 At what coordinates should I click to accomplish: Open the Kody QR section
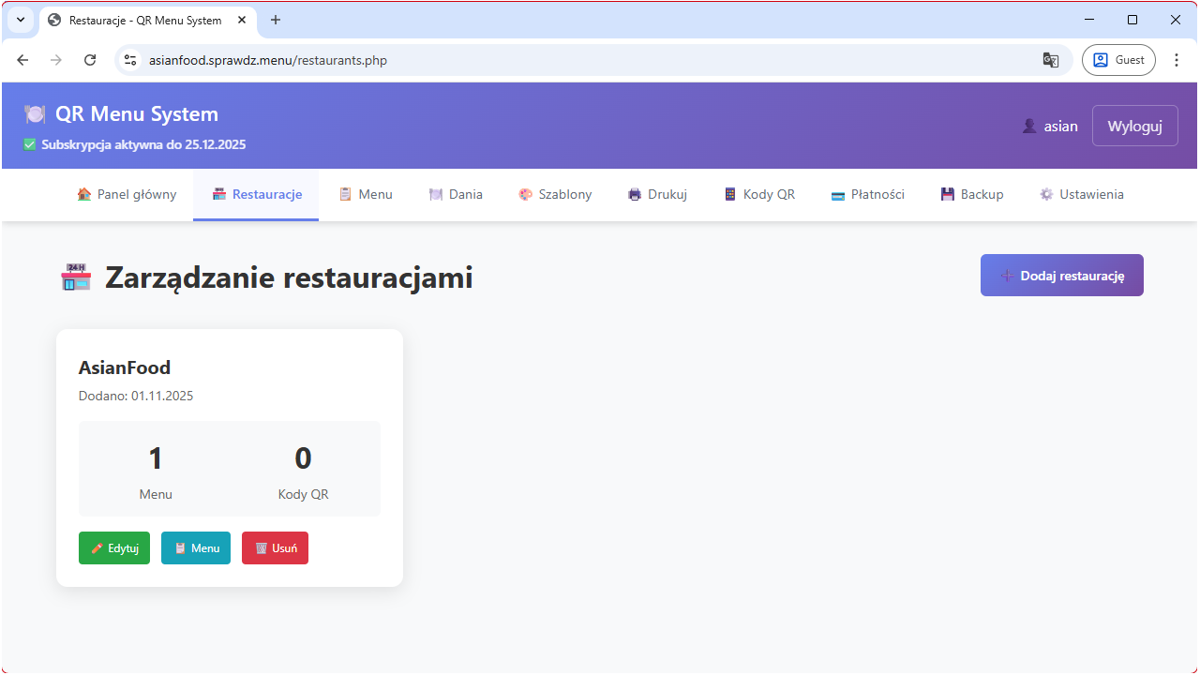point(759,194)
